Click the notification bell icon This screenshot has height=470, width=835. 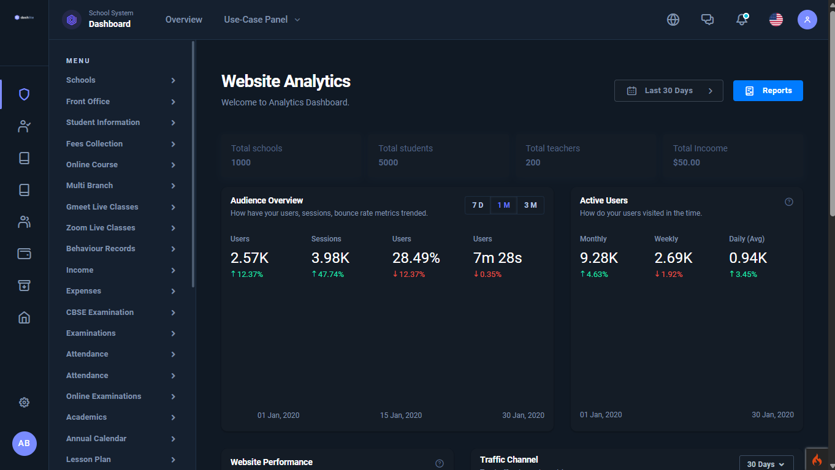tap(742, 20)
